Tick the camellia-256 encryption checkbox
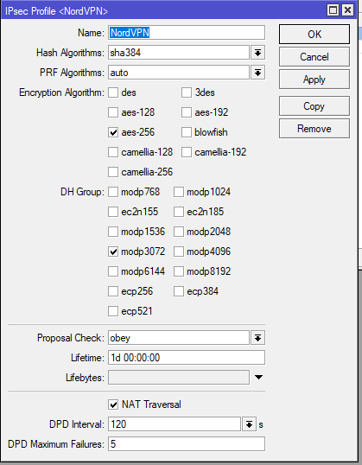 (x=113, y=172)
